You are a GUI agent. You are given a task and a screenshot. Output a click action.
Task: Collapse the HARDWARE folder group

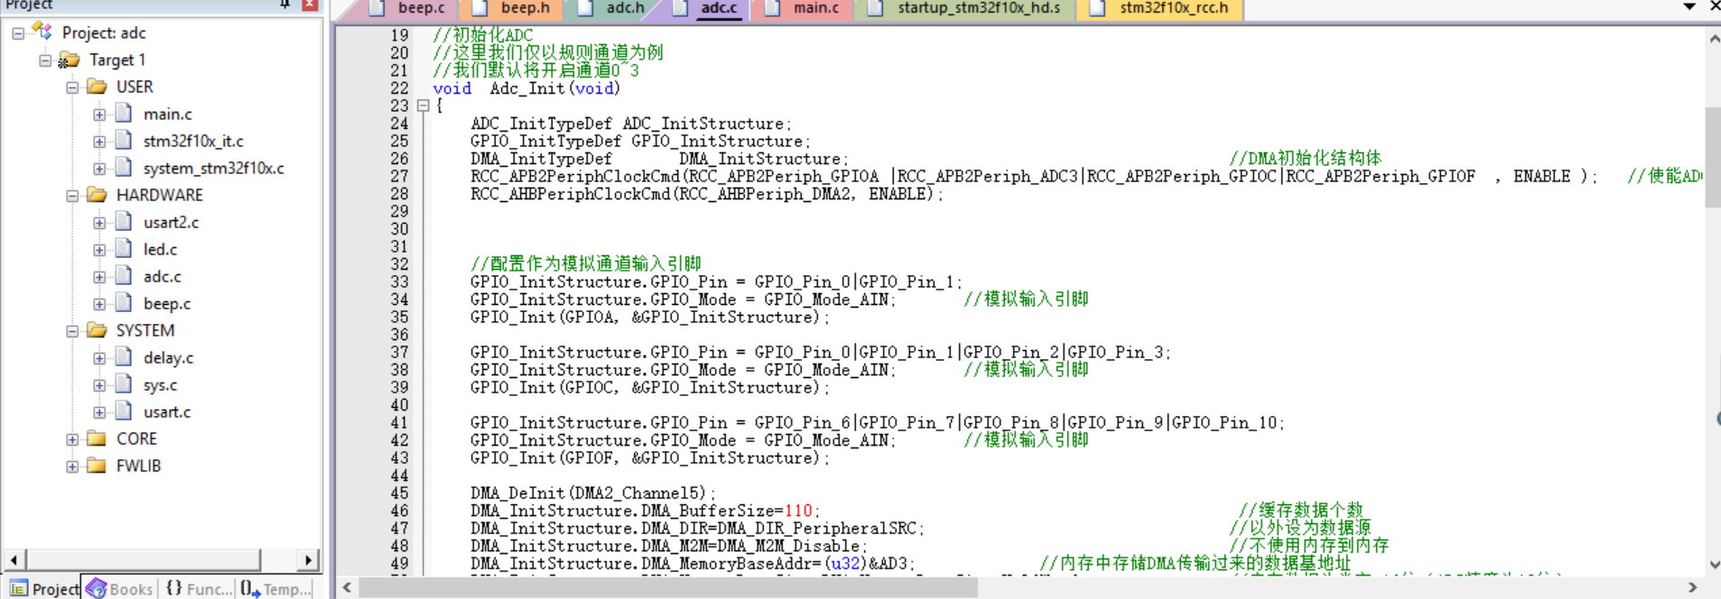(72, 196)
